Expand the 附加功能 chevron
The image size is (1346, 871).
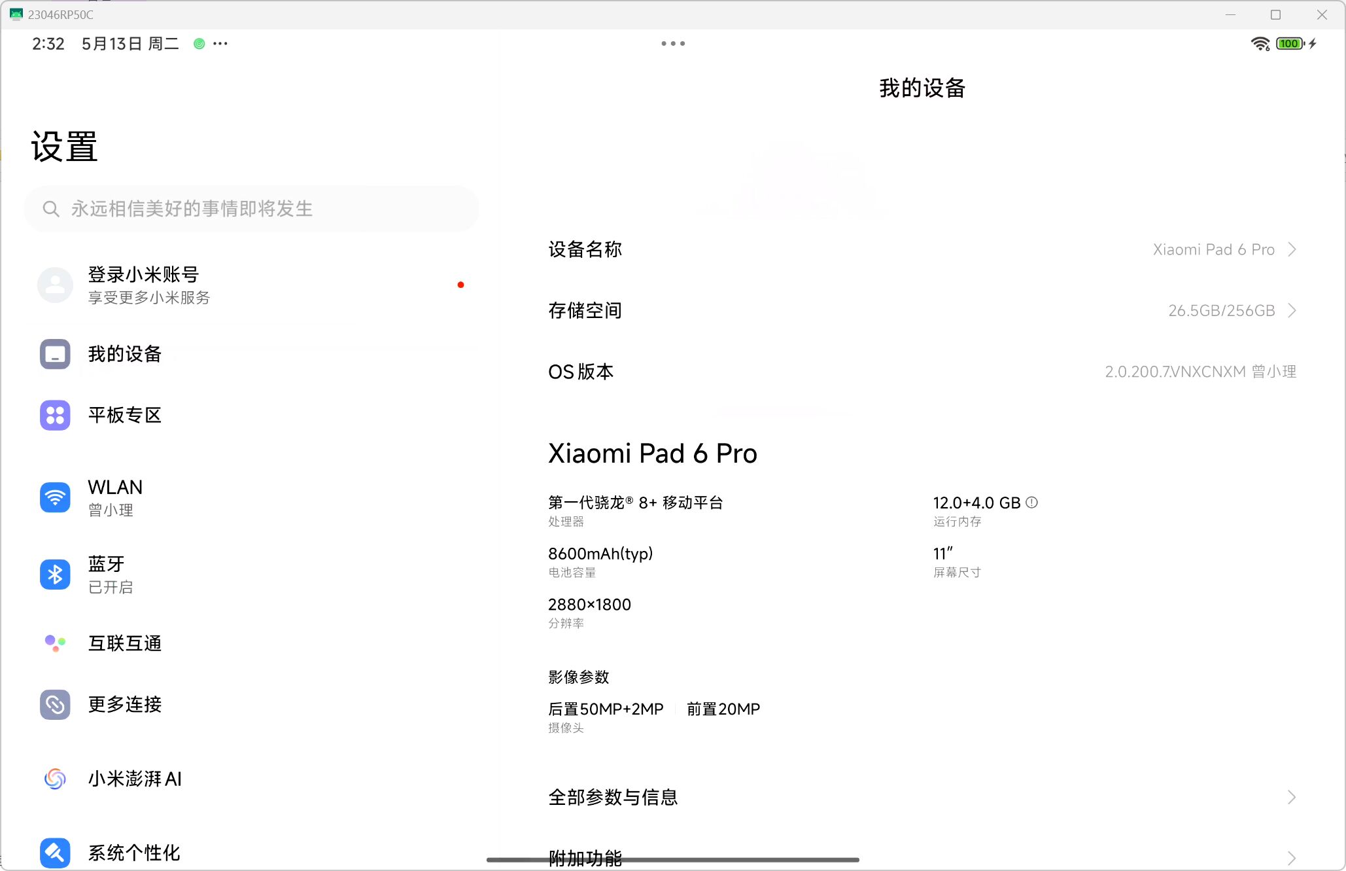[1292, 858]
